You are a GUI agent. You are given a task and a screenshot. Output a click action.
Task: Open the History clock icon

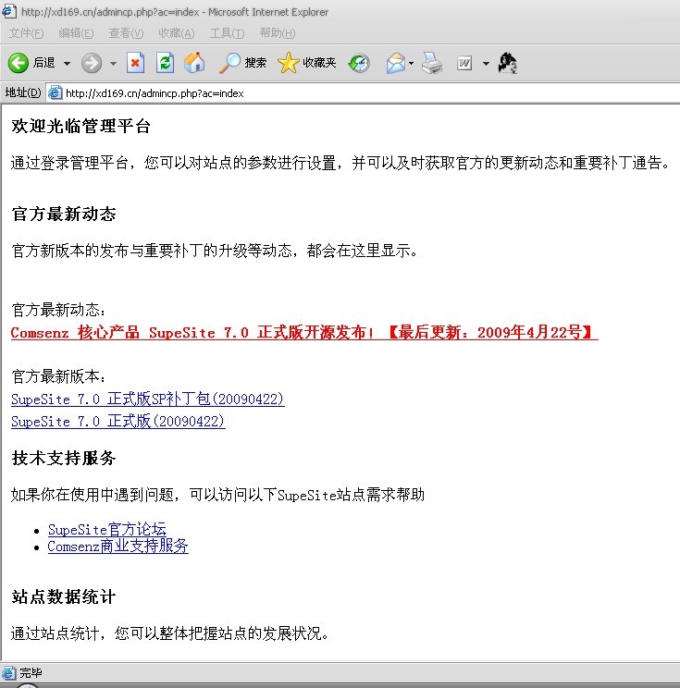point(359,63)
